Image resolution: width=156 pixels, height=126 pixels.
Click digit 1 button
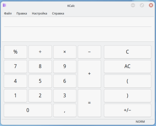(16, 96)
